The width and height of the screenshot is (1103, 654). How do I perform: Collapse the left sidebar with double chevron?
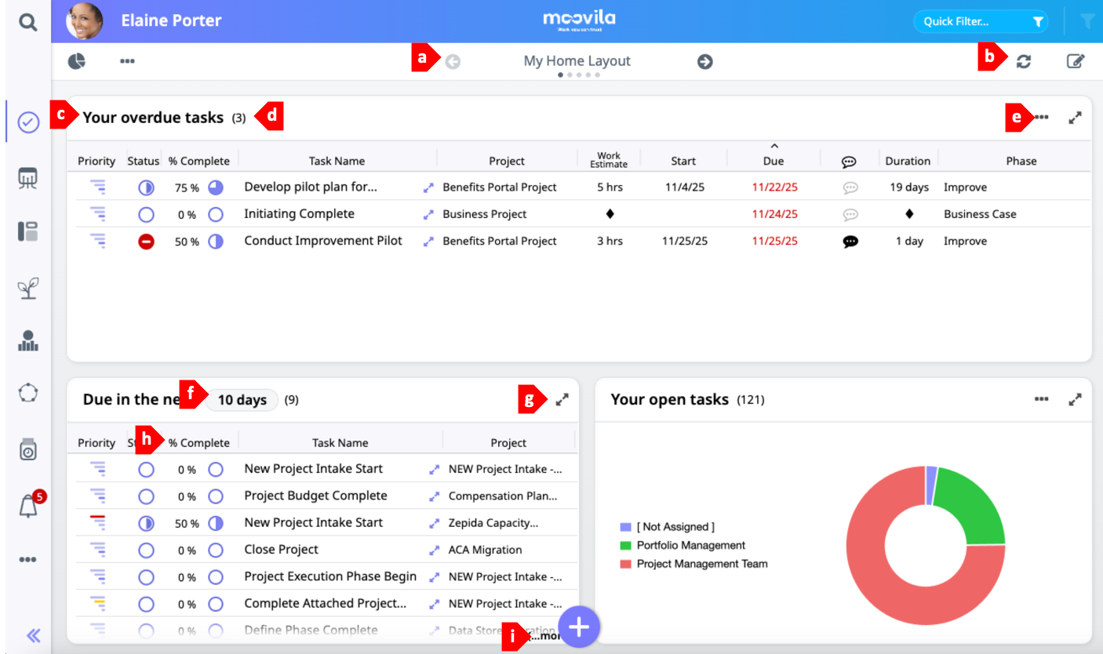(x=34, y=635)
